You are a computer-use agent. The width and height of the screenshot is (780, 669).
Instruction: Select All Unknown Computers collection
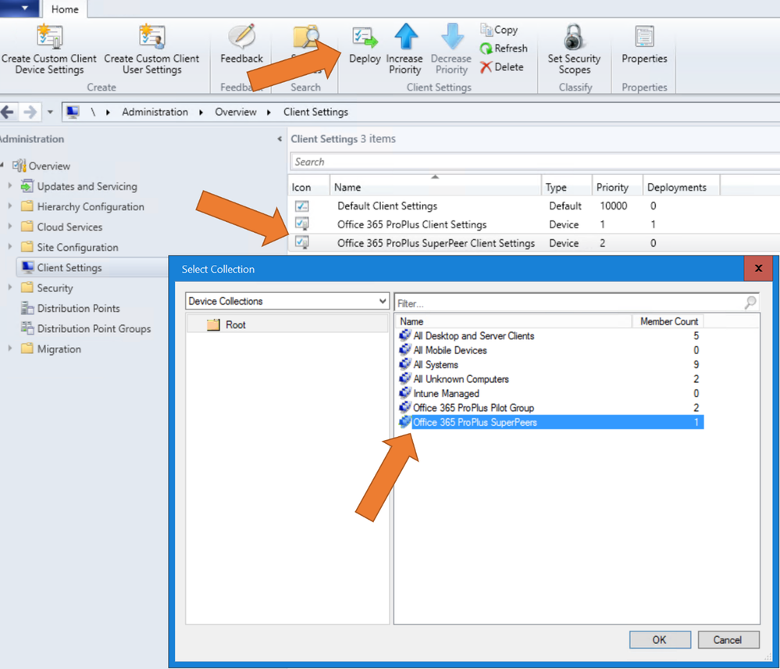550,379
